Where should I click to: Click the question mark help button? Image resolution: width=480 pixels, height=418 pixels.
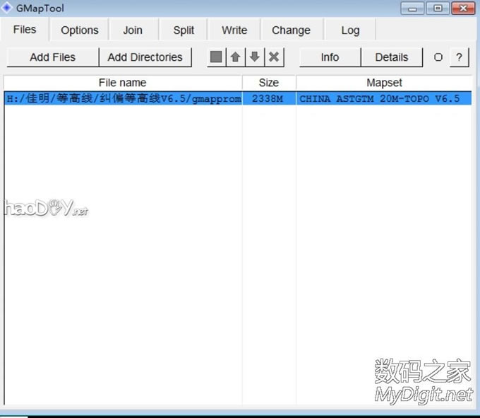[460, 57]
